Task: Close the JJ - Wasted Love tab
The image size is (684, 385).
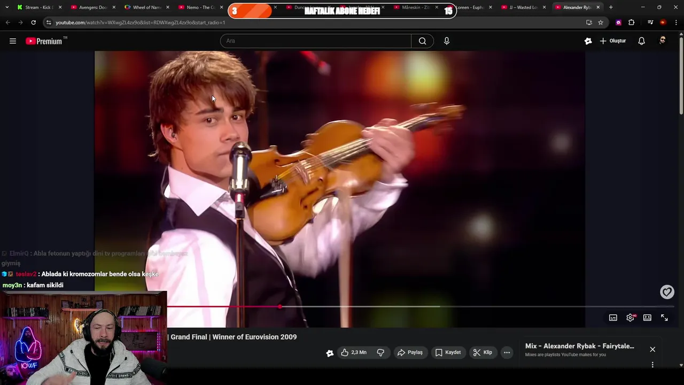Action: [x=544, y=7]
